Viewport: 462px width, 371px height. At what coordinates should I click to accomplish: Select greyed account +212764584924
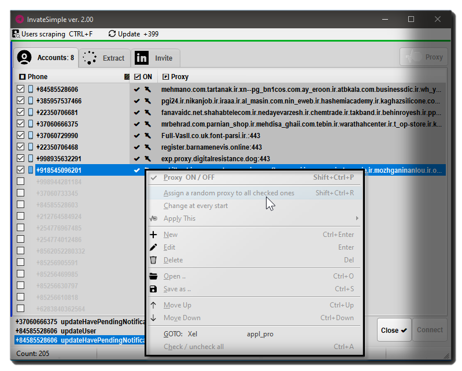click(58, 216)
